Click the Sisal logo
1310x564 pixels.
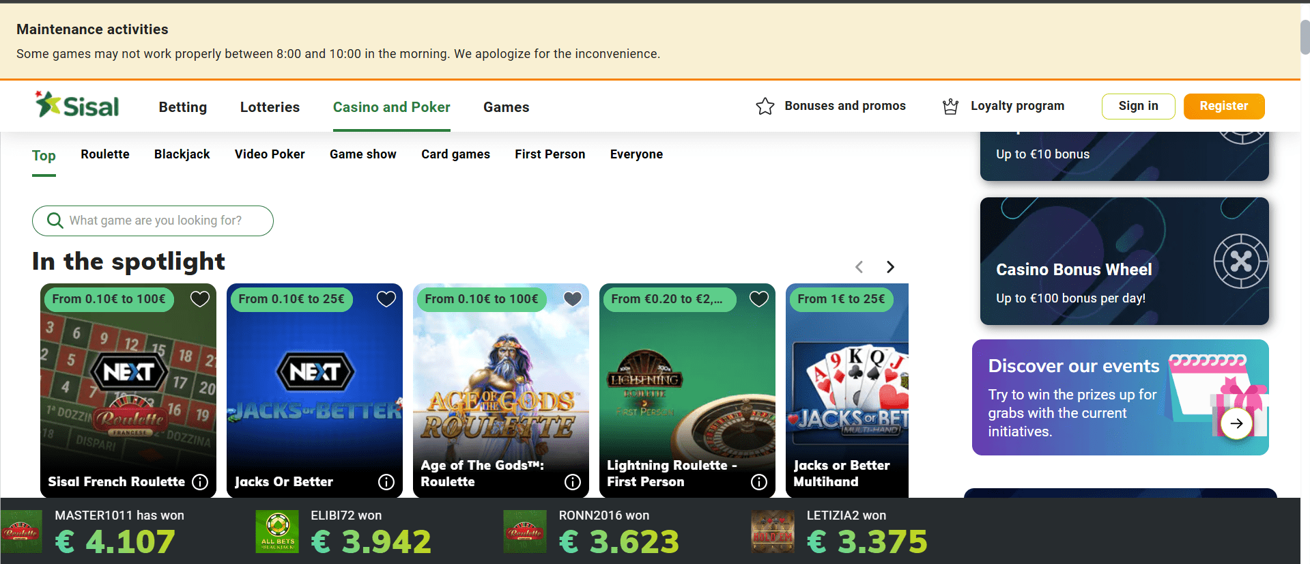point(77,104)
